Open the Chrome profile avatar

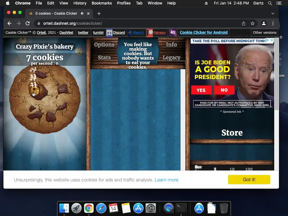pyautogui.click(x=264, y=23)
